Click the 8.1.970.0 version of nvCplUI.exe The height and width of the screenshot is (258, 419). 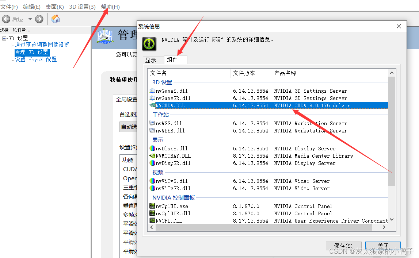point(246,206)
